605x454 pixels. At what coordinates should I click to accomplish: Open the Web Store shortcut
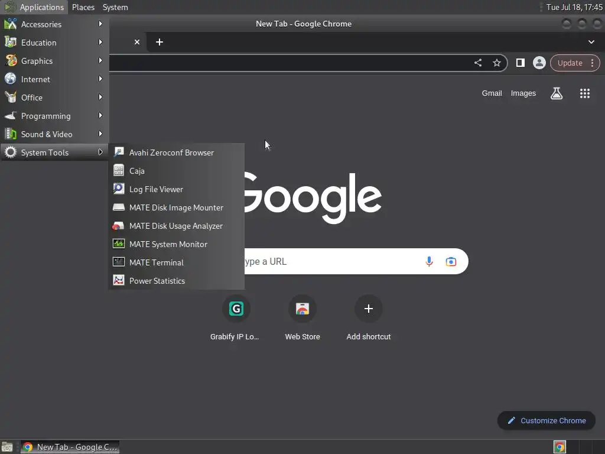click(x=302, y=318)
